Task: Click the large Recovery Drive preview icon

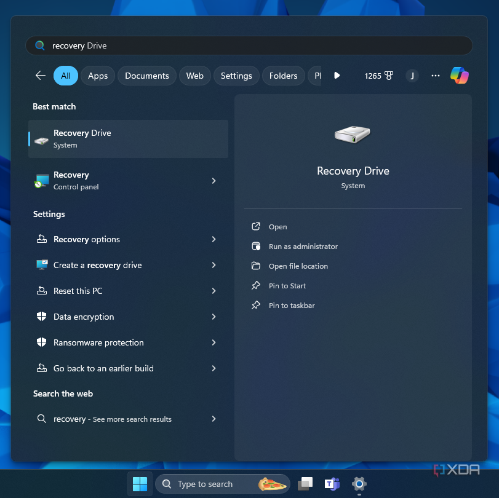Action: pos(353,134)
